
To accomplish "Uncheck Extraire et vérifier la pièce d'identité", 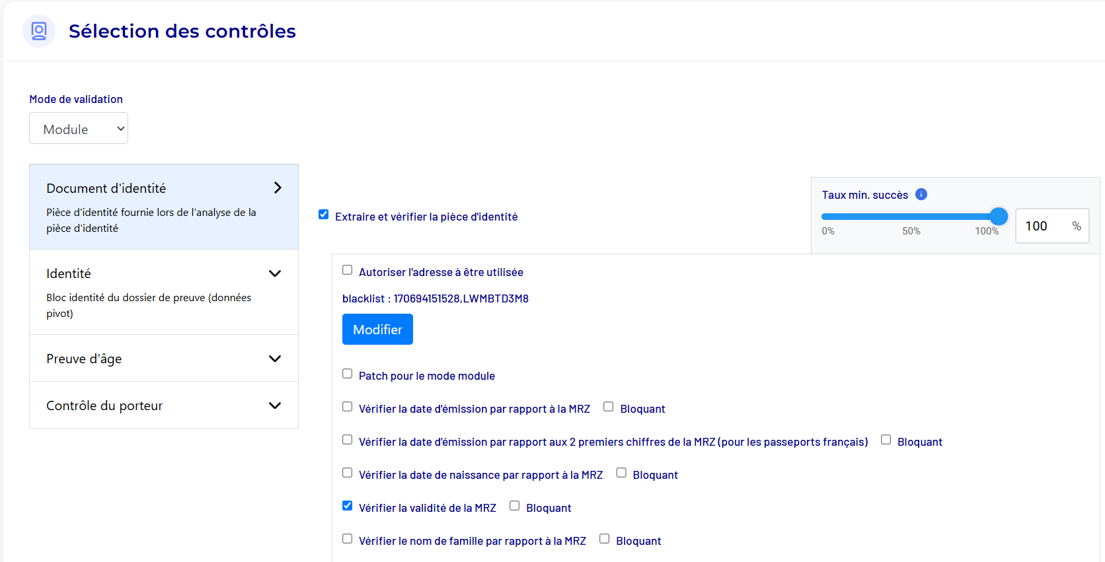I will [323, 215].
